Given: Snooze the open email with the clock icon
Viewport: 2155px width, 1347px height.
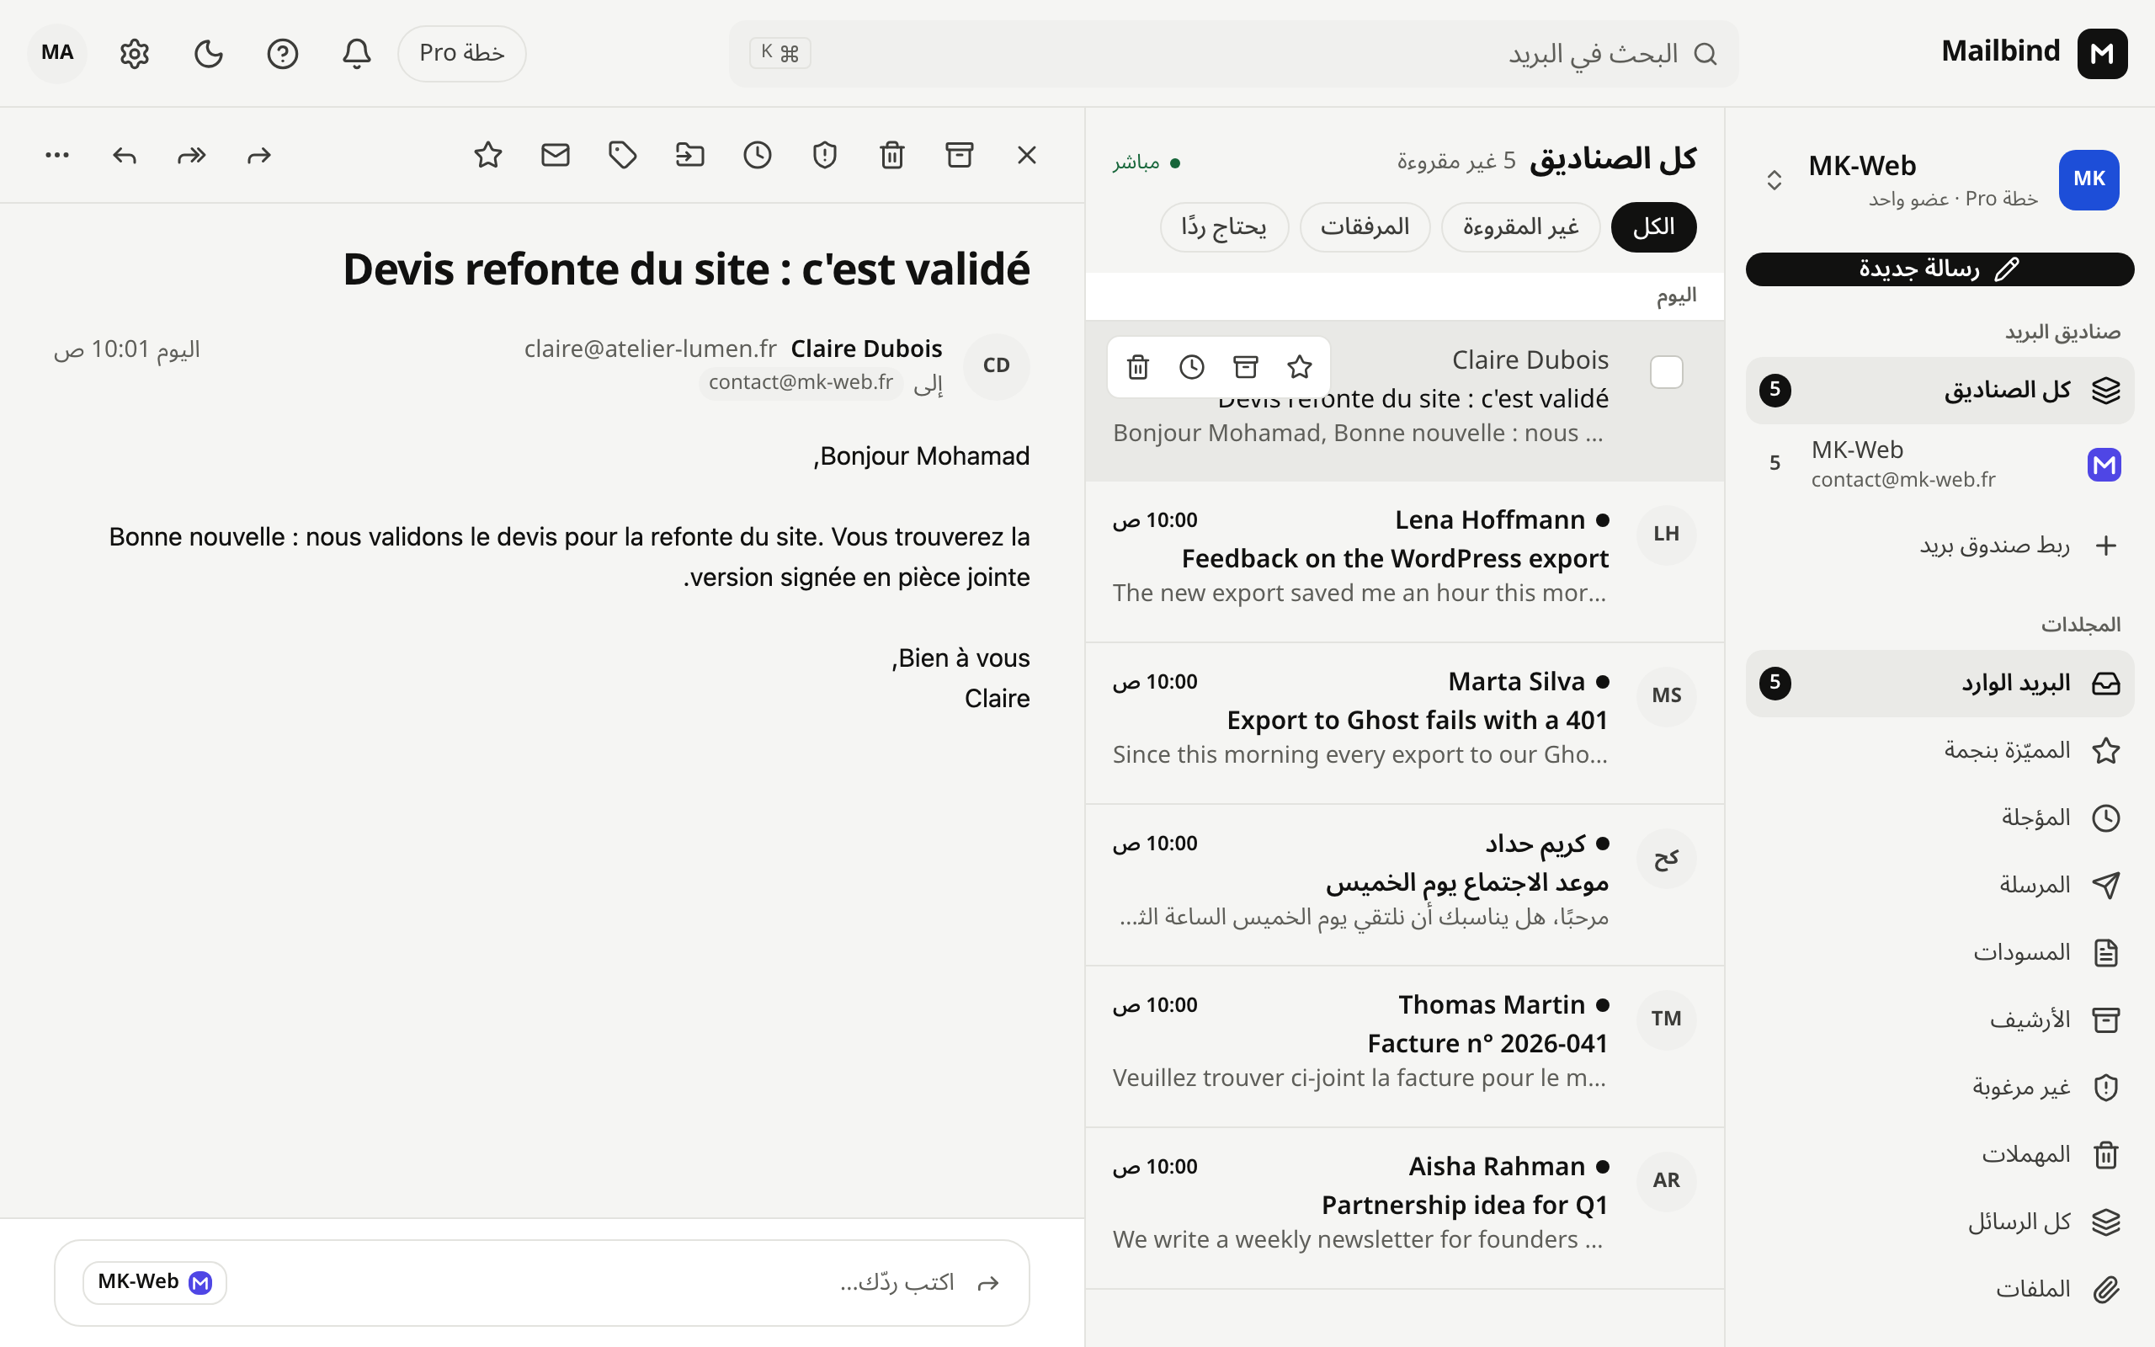Looking at the screenshot, I should (x=758, y=156).
